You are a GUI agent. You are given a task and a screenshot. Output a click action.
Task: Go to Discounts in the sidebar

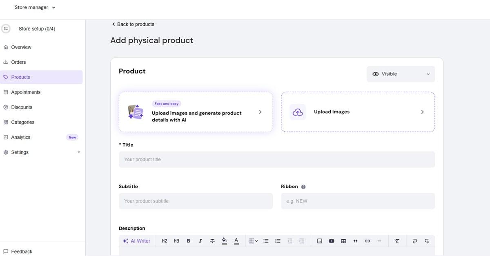click(x=22, y=107)
